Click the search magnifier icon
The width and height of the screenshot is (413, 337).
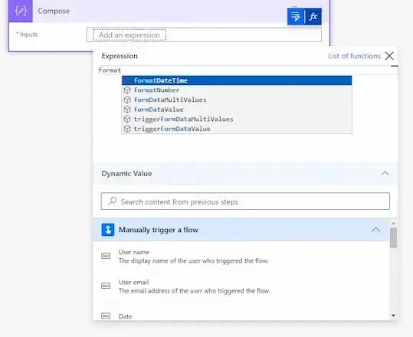point(113,201)
